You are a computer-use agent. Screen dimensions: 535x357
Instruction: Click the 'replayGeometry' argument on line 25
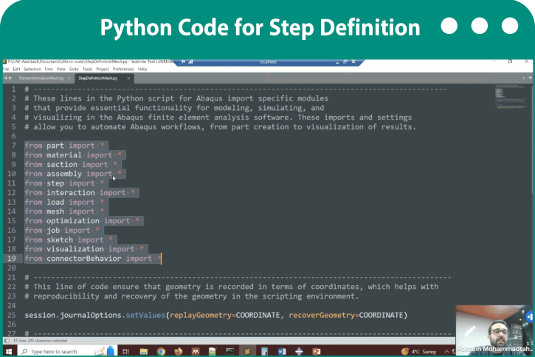pos(201,315)
